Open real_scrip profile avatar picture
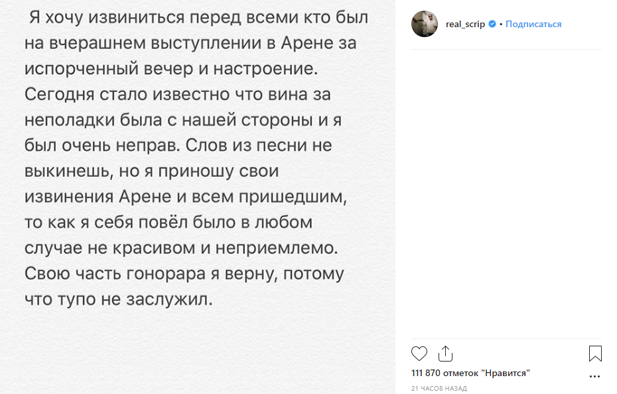 (x=425, y=24)
